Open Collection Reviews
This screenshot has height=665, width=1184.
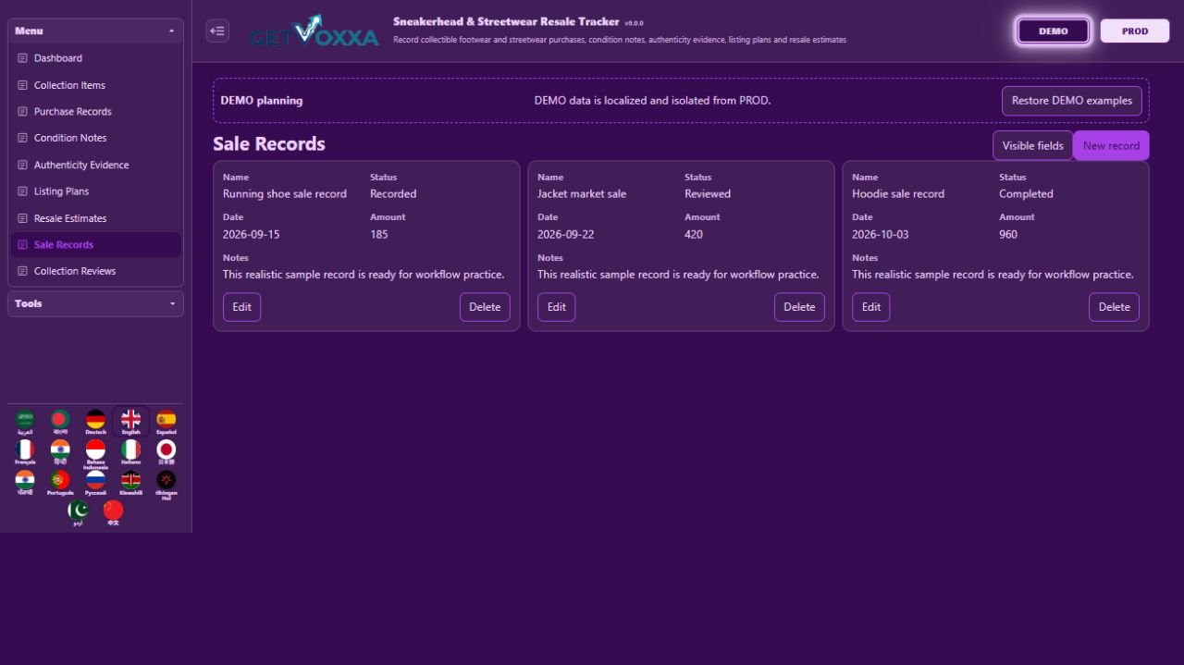pyautogui.click(x=95, y=271)
